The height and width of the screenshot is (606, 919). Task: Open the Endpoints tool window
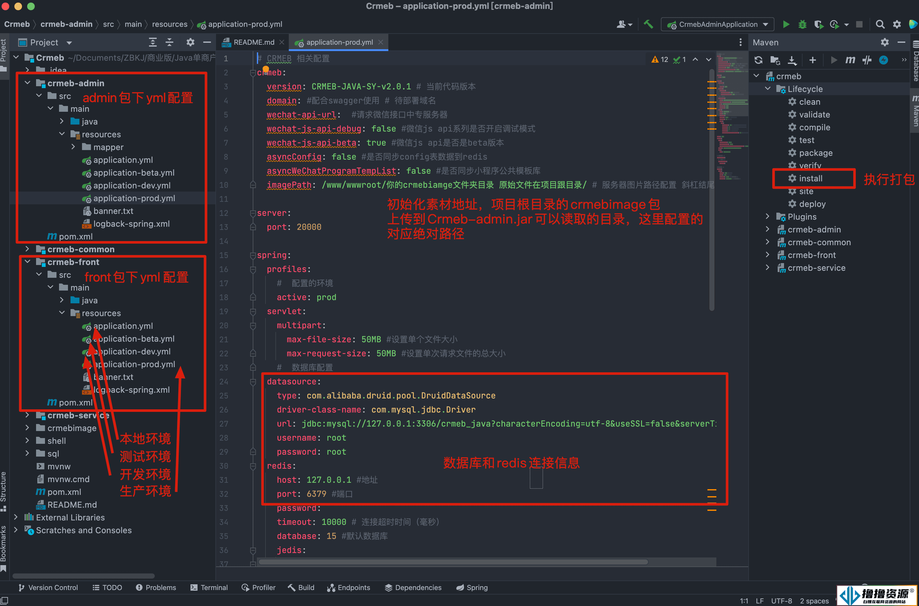[x=349, y=587]
